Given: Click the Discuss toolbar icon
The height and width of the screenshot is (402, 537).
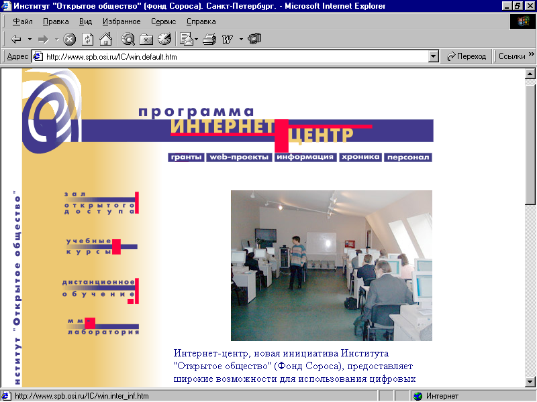Looking at the screenshot, I should click(x=254, y=39).
